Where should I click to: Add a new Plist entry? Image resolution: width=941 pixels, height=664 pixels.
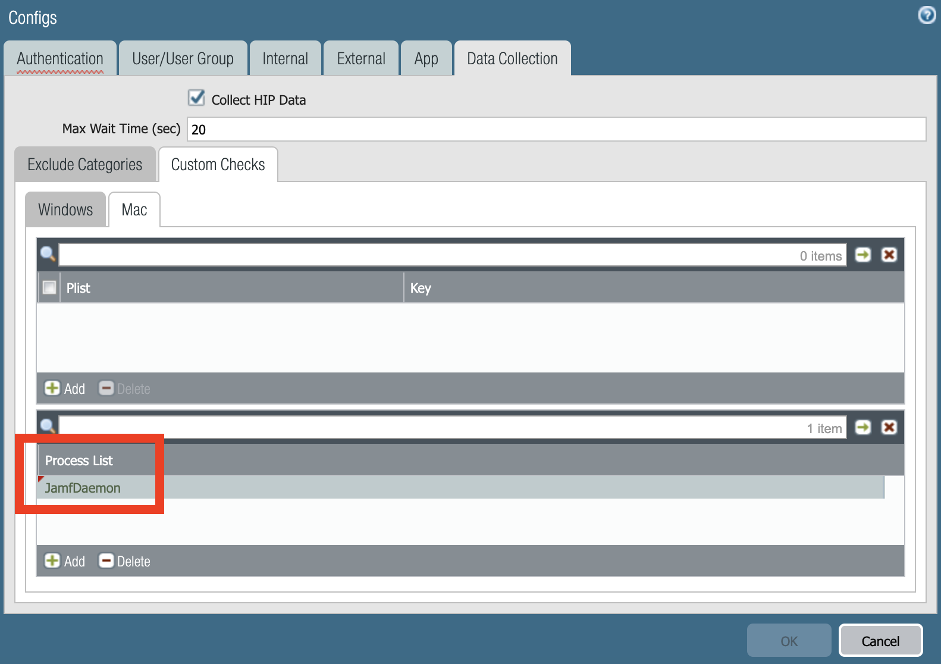pyautogui.click(x=65, y=389)
